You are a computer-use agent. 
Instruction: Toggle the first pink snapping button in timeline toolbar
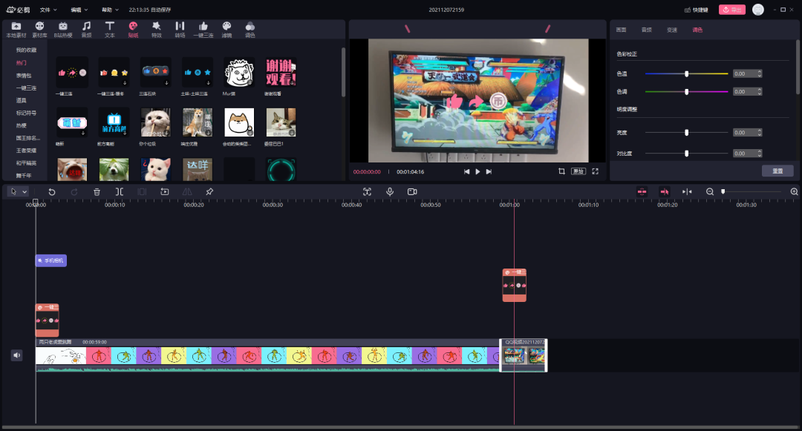(x=642, y=191)
